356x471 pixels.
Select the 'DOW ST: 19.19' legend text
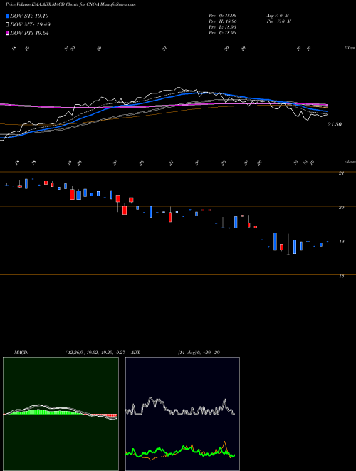[x=29, y=16]
